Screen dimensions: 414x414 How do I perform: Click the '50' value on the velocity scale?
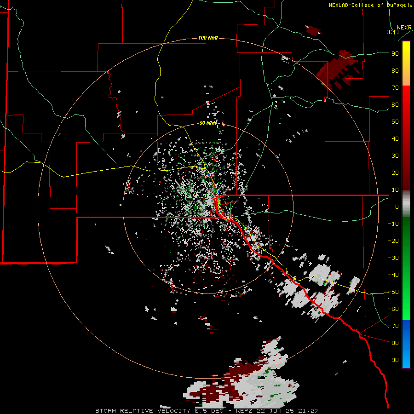click(395, 122)
